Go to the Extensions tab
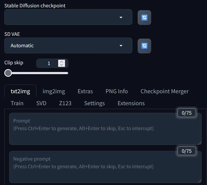This screenshot has height=185, width=207. click(131, 103)
